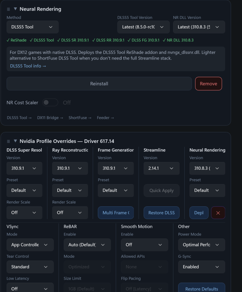Image resolution: width=242 pixels, height=292 pixels.
Task: Open the NR DLL Version dropdown
Action: (x=199, y=27)
